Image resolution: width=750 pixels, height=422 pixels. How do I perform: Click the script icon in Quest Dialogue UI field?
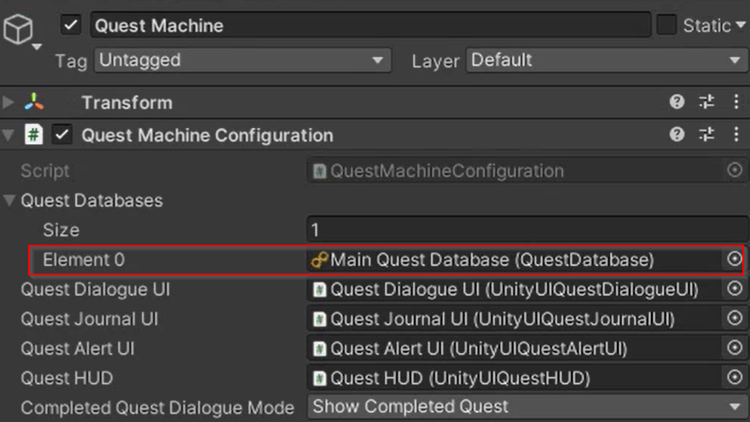coord(319,290)
